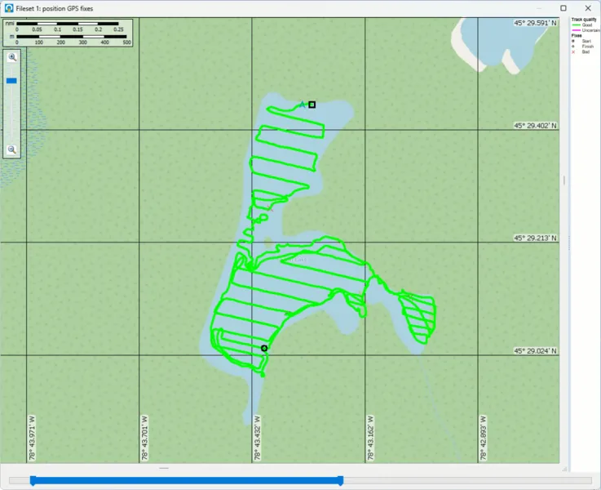The width and height of the screenshot is (601, 490).
Task: Click the application icon in title bar
Action: point(8,7)
